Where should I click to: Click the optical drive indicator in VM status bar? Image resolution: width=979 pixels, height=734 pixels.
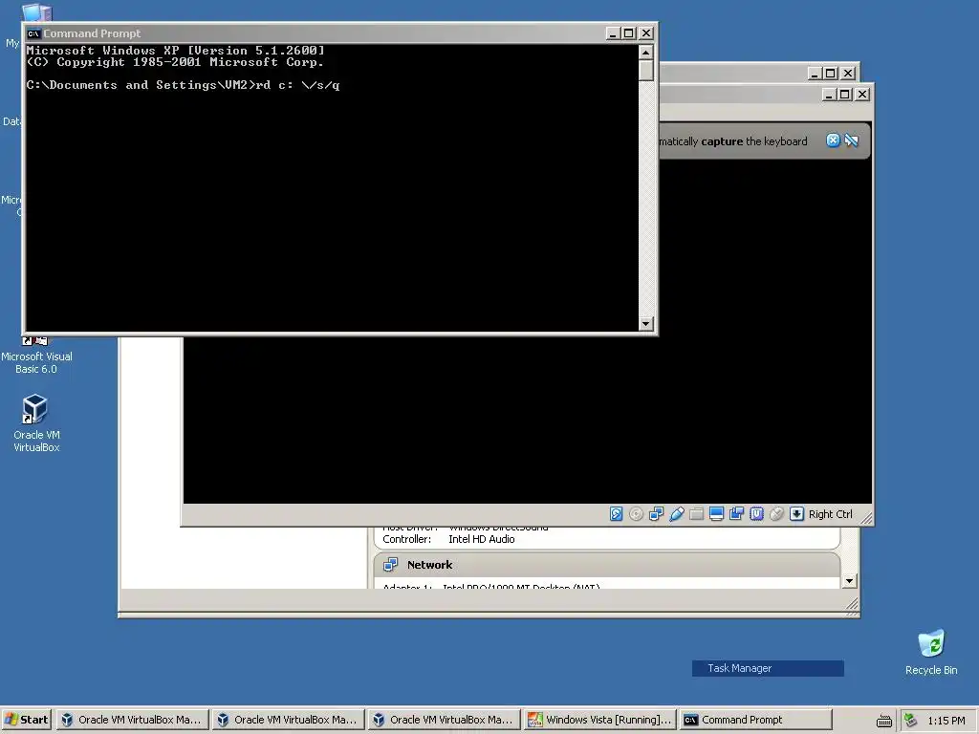click(636, 513)
